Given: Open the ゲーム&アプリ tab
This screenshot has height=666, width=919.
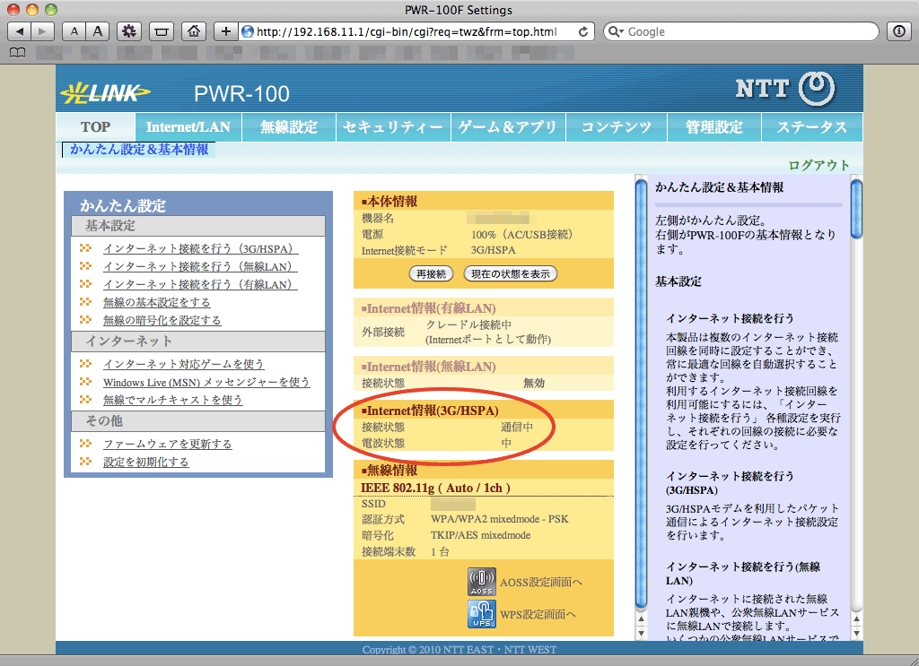Looking at the screenshot, I should (x=508, y=127).
